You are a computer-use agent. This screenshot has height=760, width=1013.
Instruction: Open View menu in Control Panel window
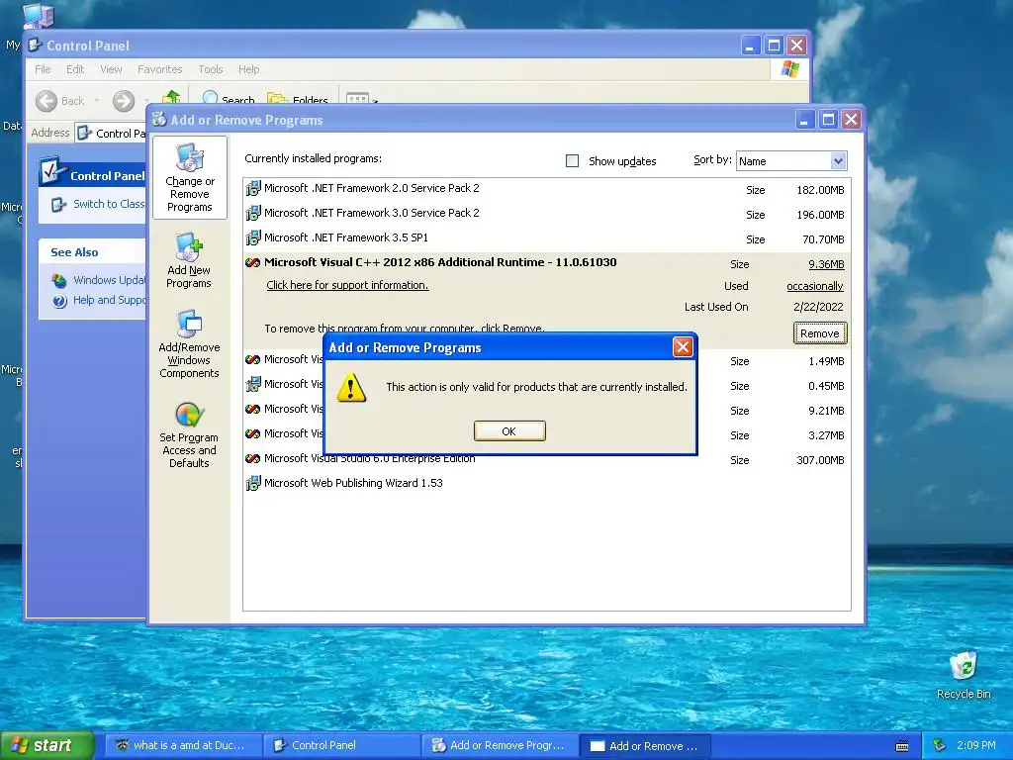(x=111, y=69)
